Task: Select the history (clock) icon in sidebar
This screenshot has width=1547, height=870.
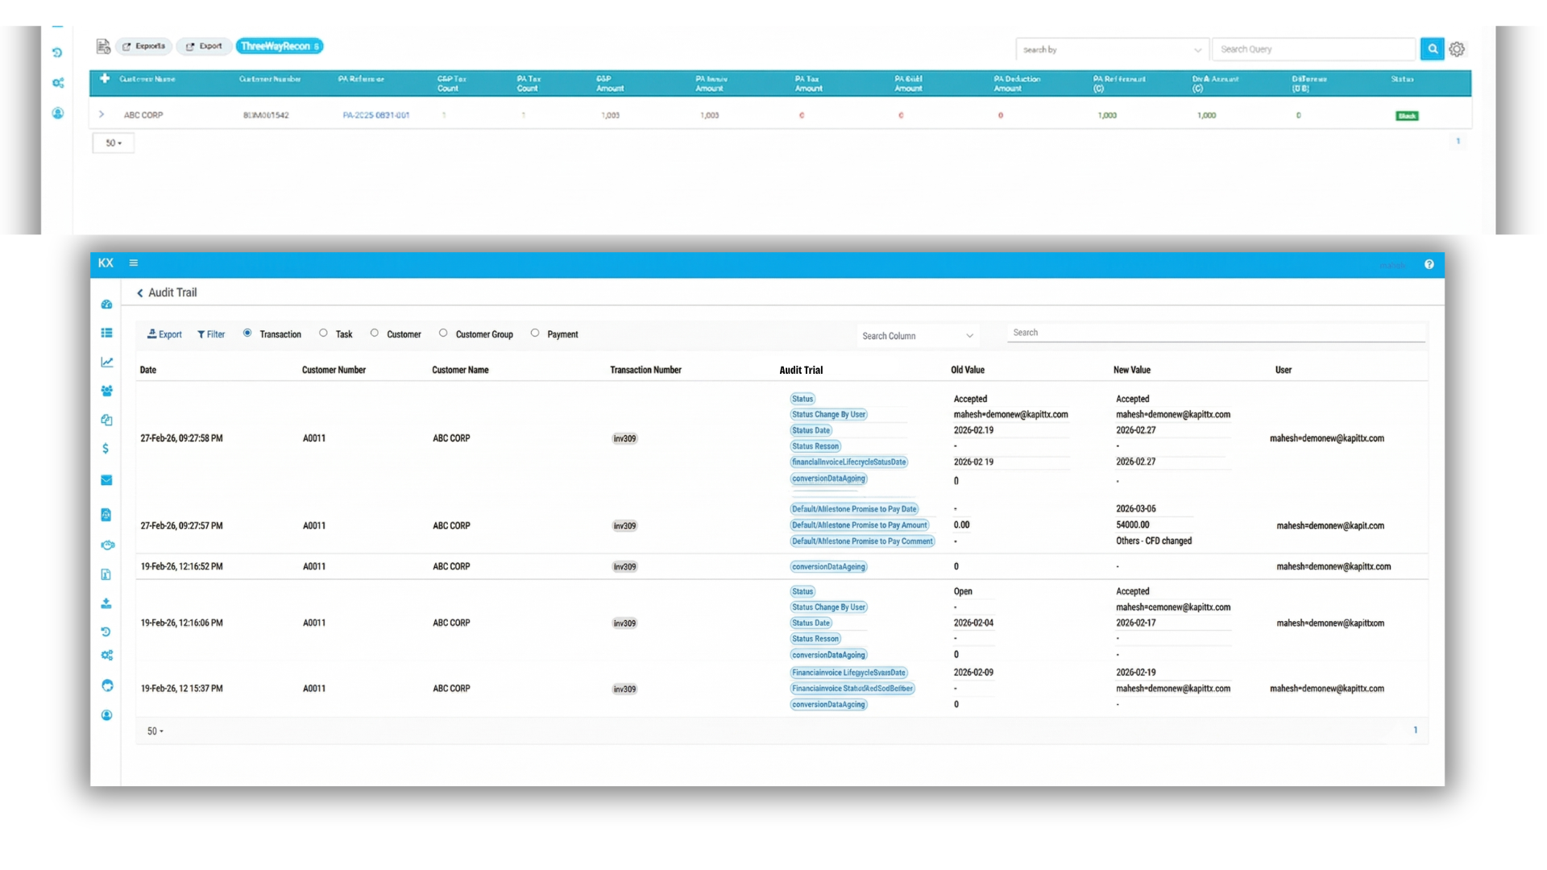Action: pyautogui.click(x=106, y=632)
